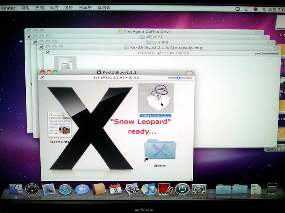
Task: Minimize the KextUtility.v2.2.1 window with yellow button
Action: click(49, 72)
